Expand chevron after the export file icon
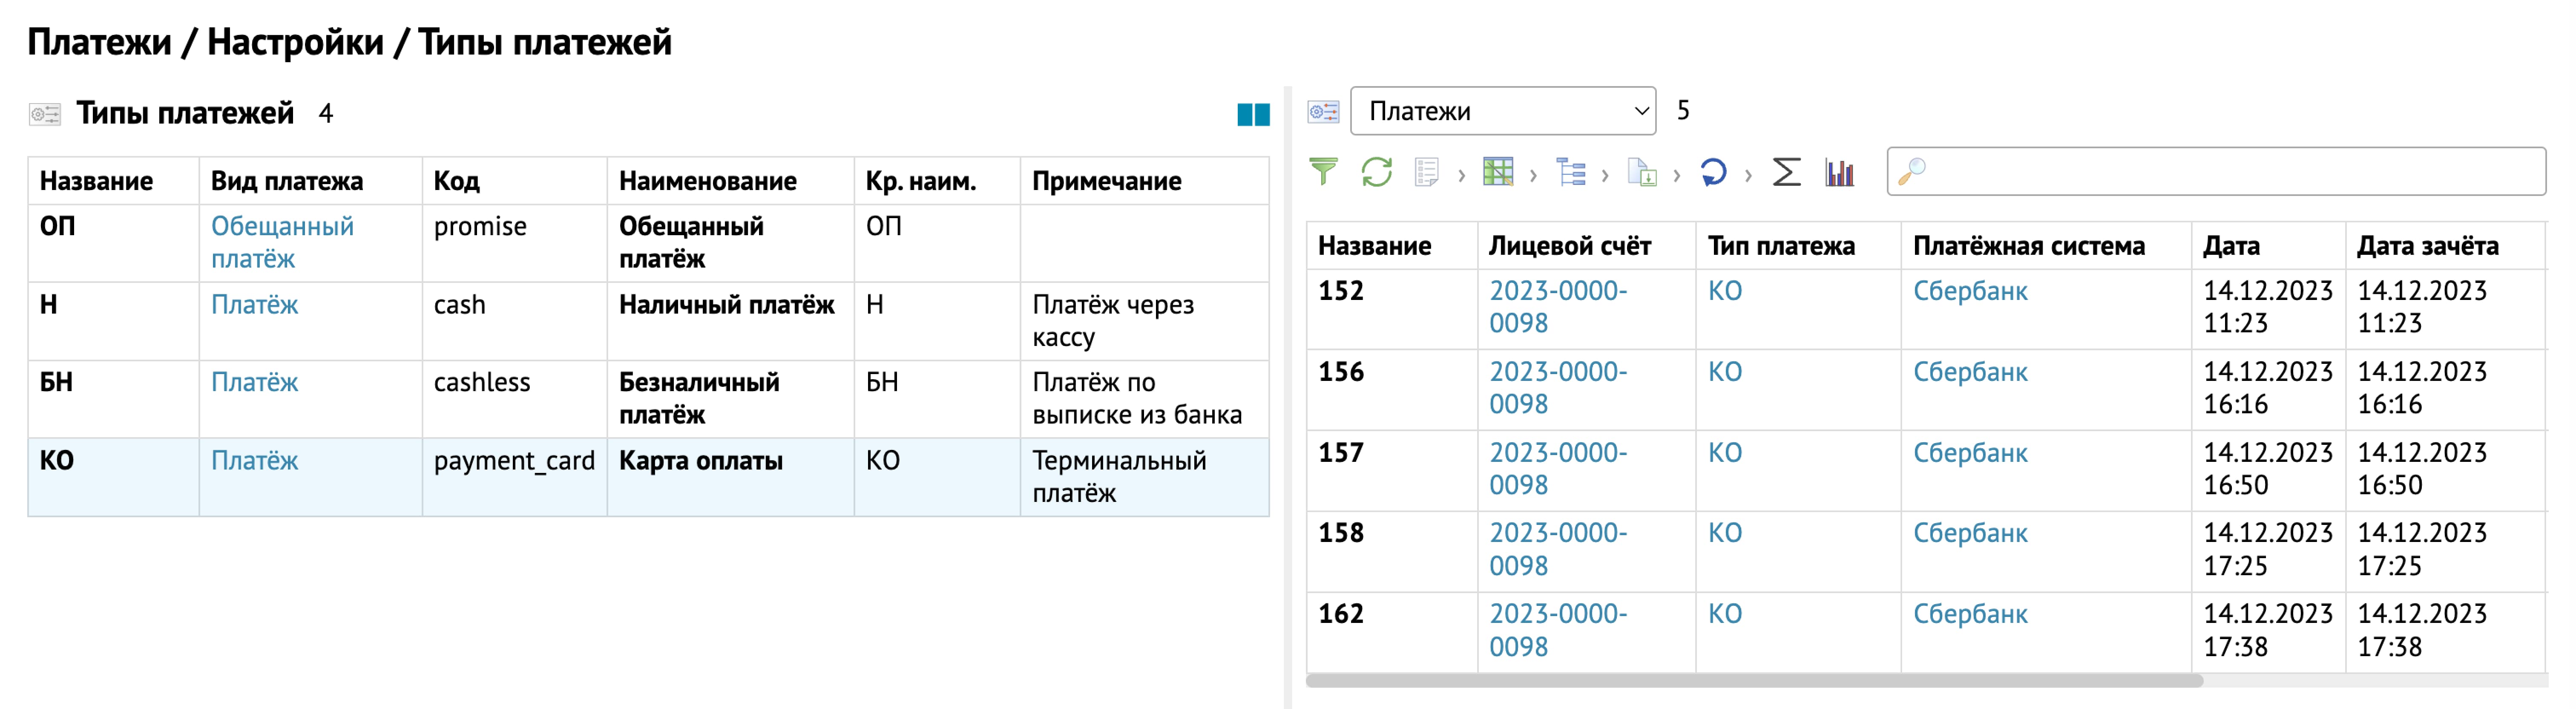 (x=1677, y=175)
